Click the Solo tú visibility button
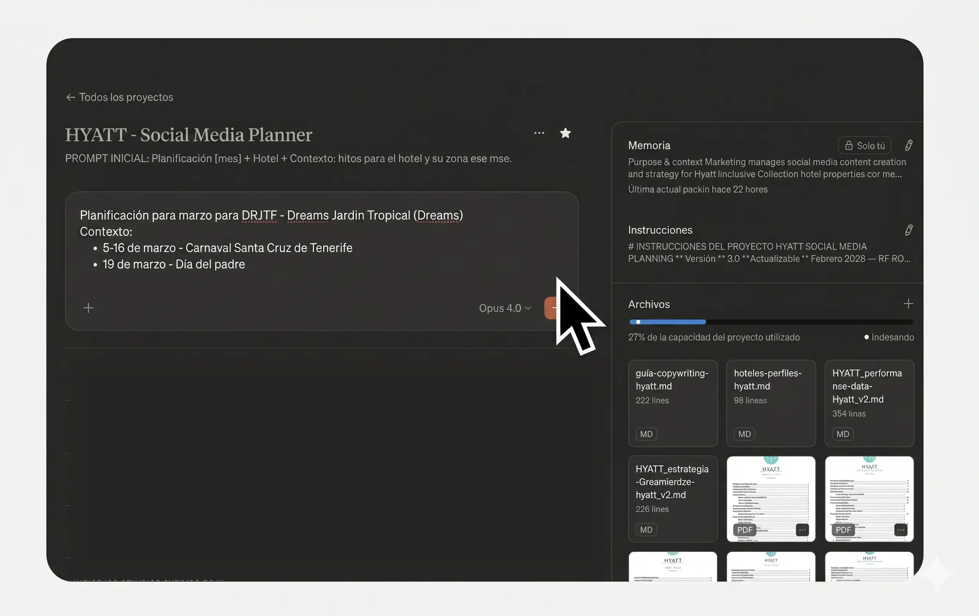Screen dimensions: 979x616 pos(864,145)
